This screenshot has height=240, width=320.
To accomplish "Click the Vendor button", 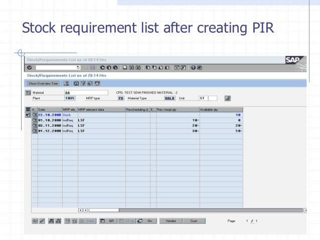I will [x=171, y=221].
